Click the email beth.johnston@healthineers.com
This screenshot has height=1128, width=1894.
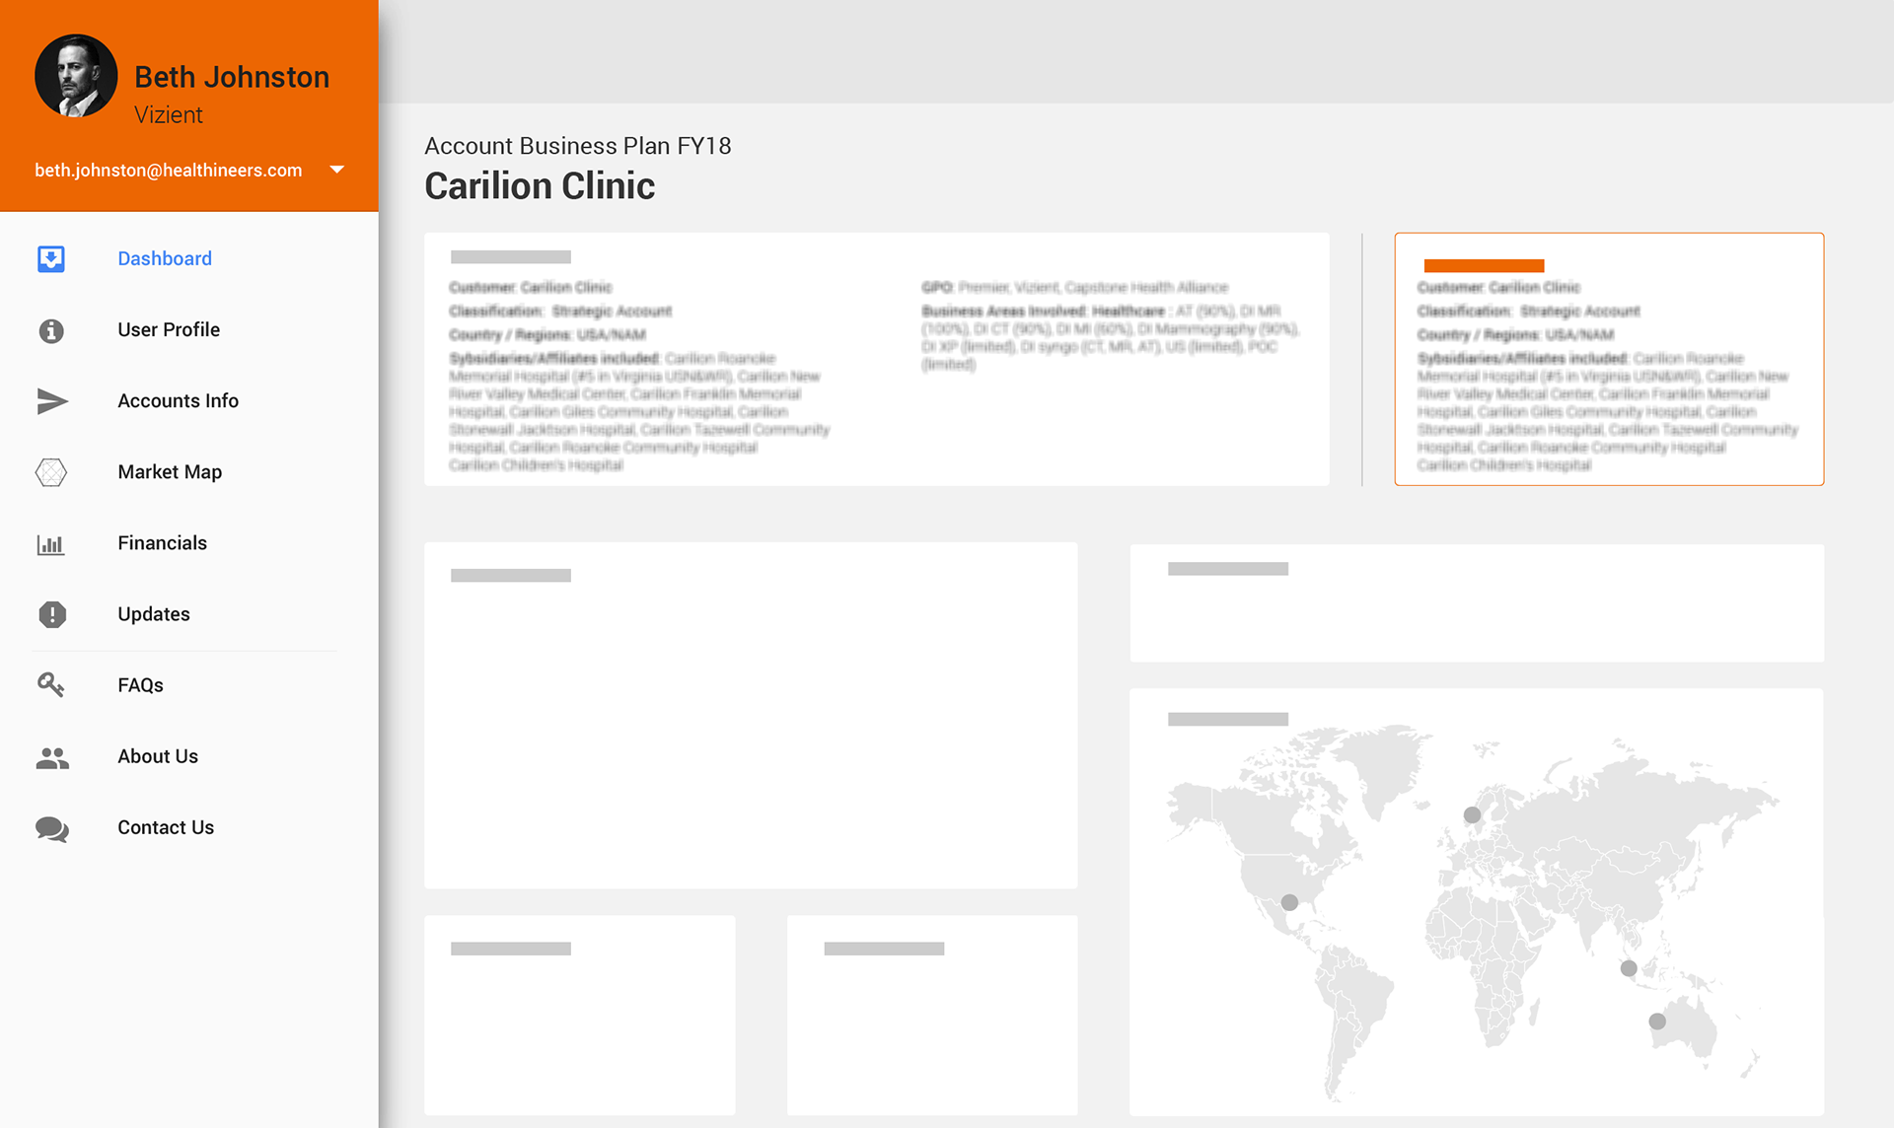169,170
